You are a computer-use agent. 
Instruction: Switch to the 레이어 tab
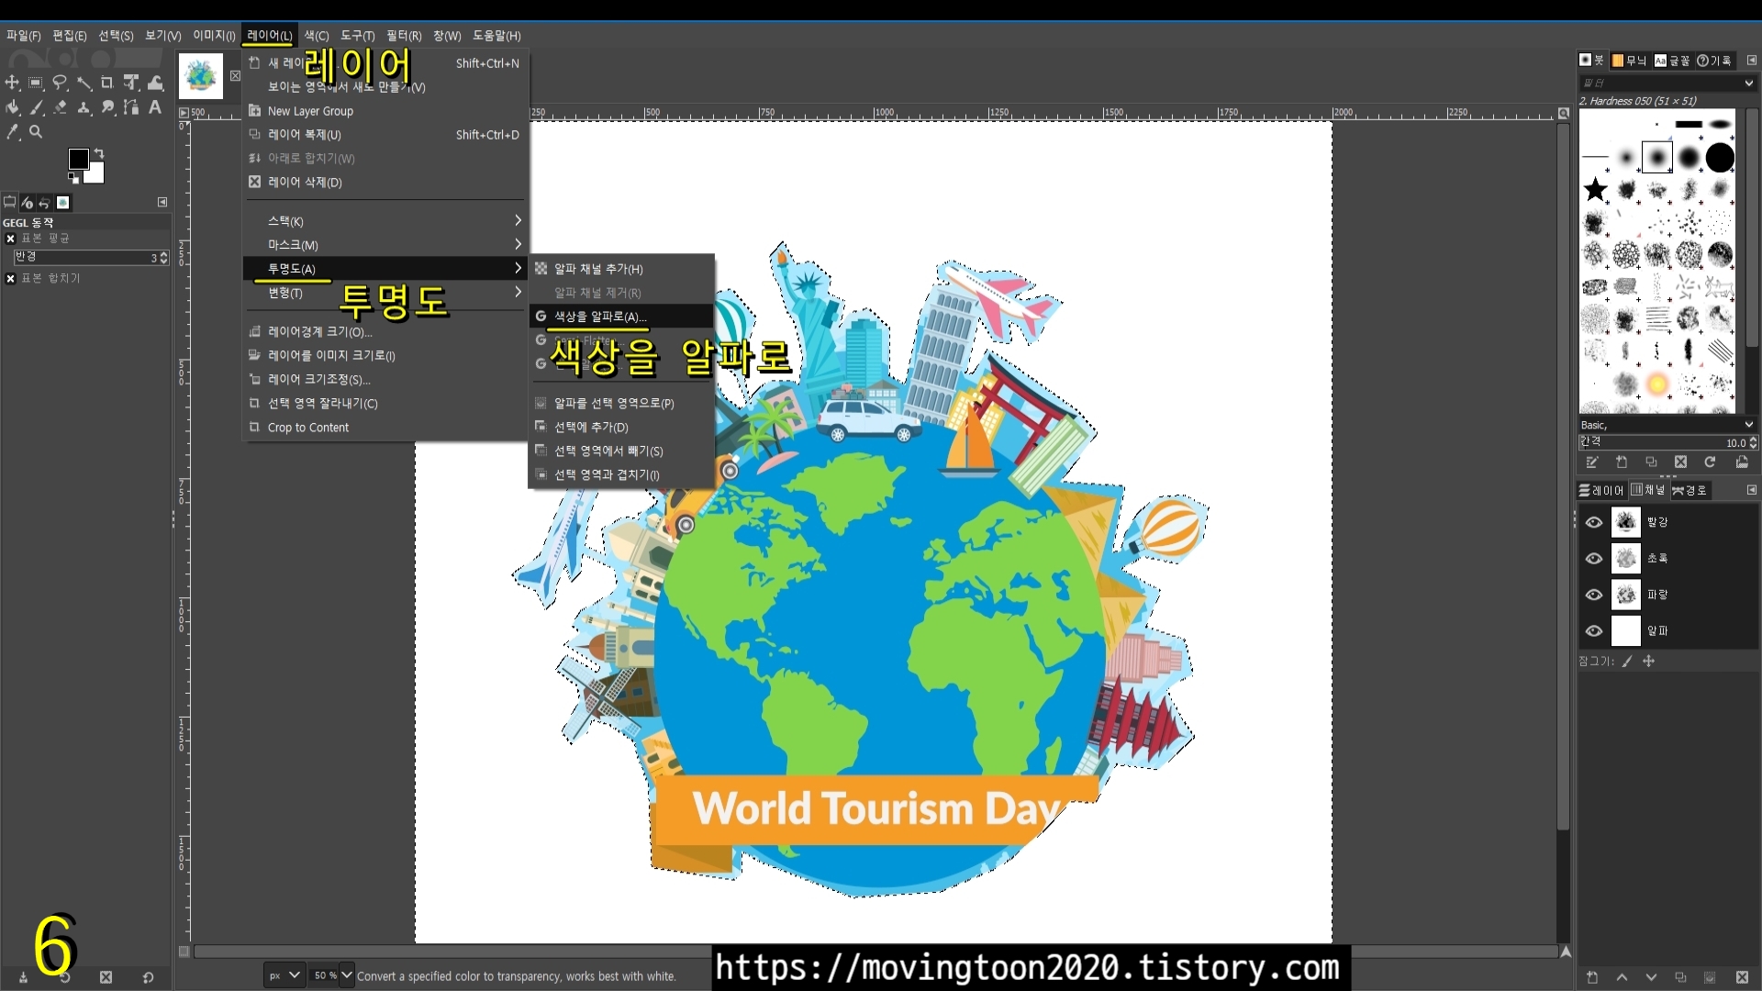pos(1602,491)
